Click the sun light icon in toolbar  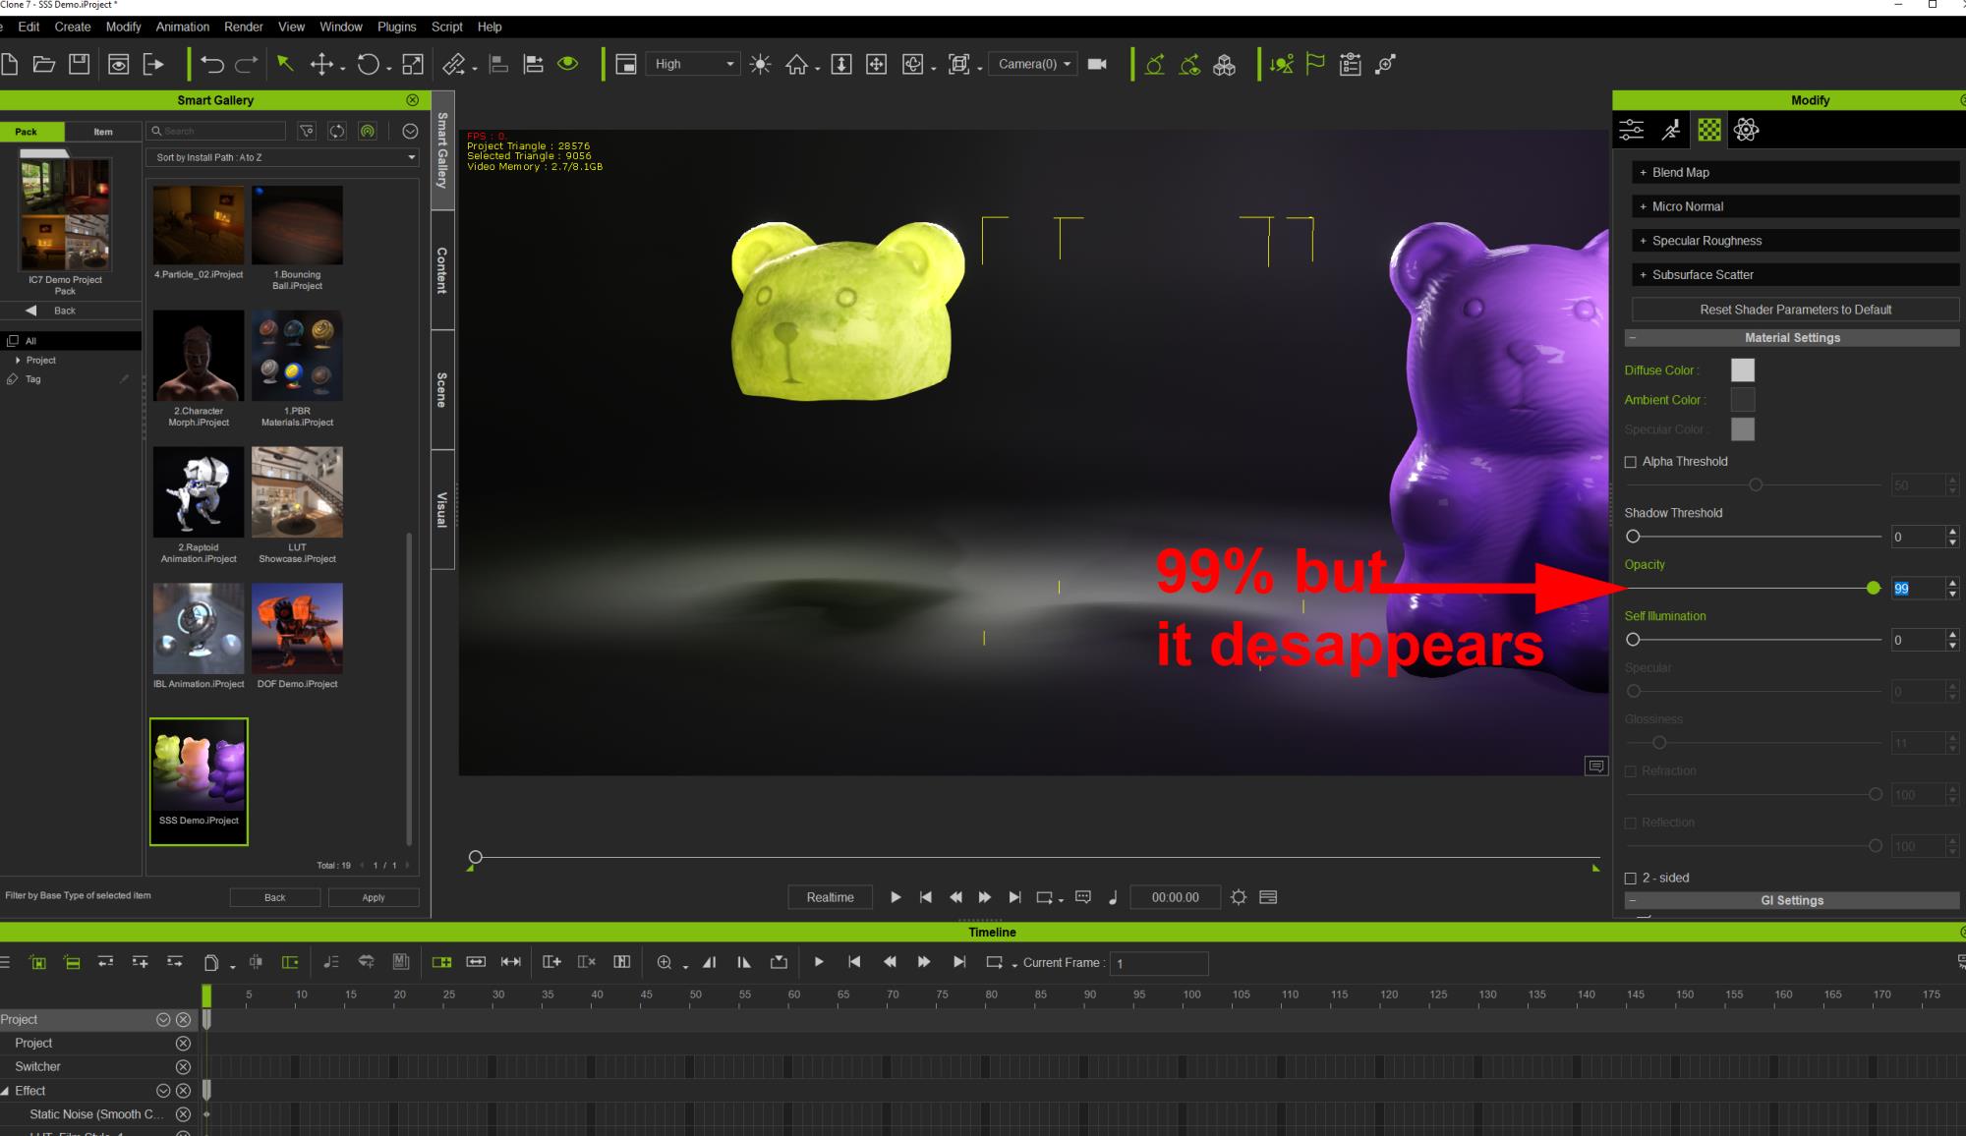click(x=760, y=64)
